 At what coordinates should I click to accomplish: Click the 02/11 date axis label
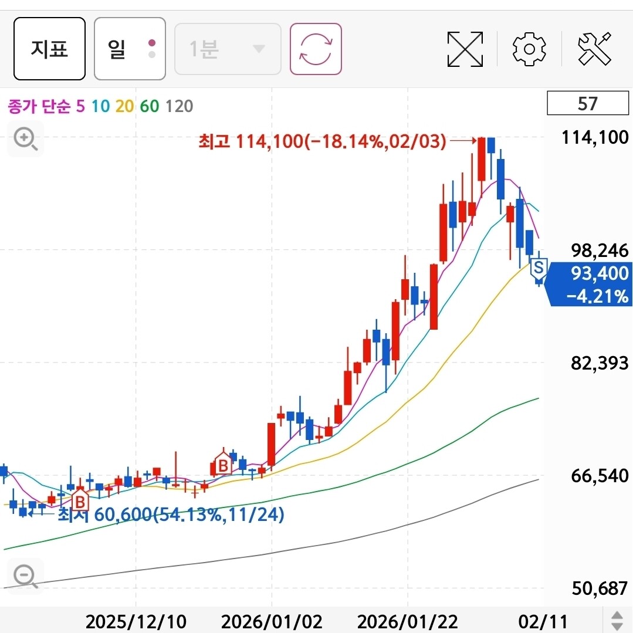coord(543,621)
